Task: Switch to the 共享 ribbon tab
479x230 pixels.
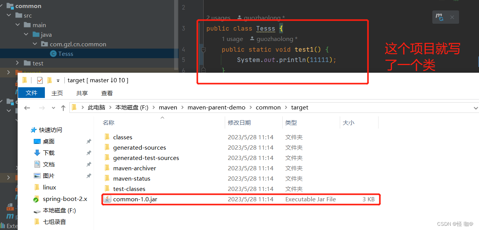Action: point(82,93)
